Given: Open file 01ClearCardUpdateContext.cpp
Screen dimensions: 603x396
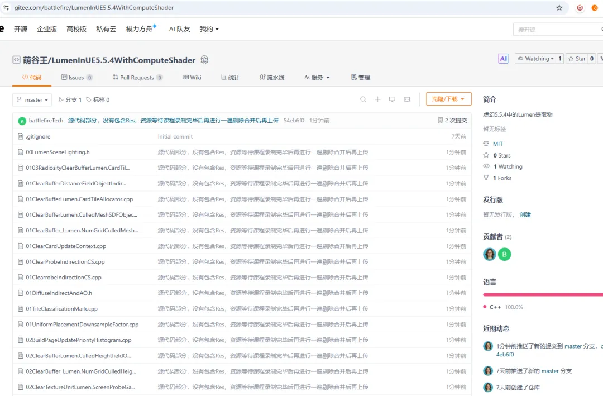Looking at the screenshot, I should (x=66, y=246).
